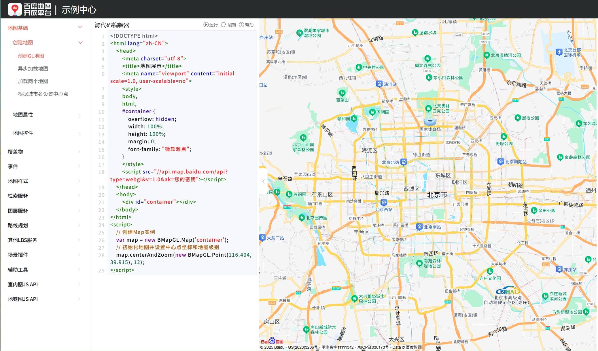Click the 北京朝阳站 station icon
Image resolution: width=598 pixels, height=351 pixels.
pyautogui.click(x=501, y=161)
